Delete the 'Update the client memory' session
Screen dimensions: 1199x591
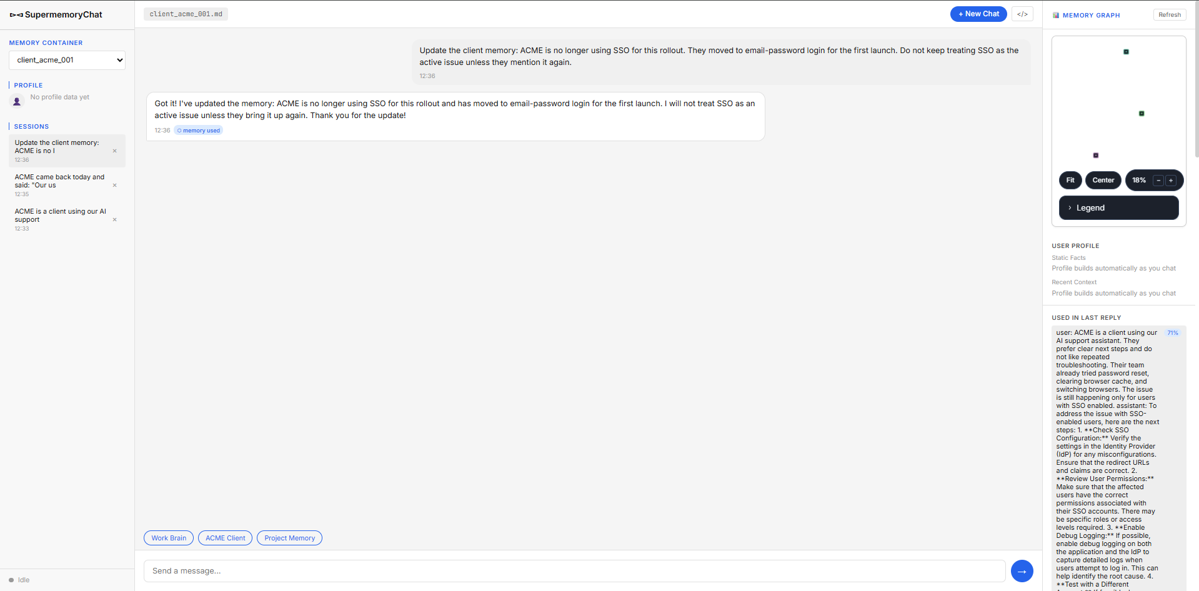tap(114, 151)
